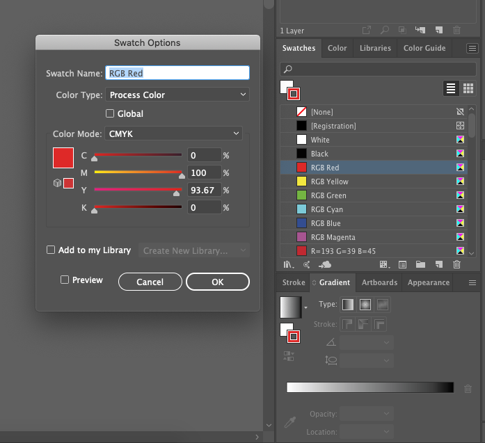Viewport: 485px width, 443px height.
Task: Open Color Themes panel icon
Action: pyautogui.click(x=307, y=265)
